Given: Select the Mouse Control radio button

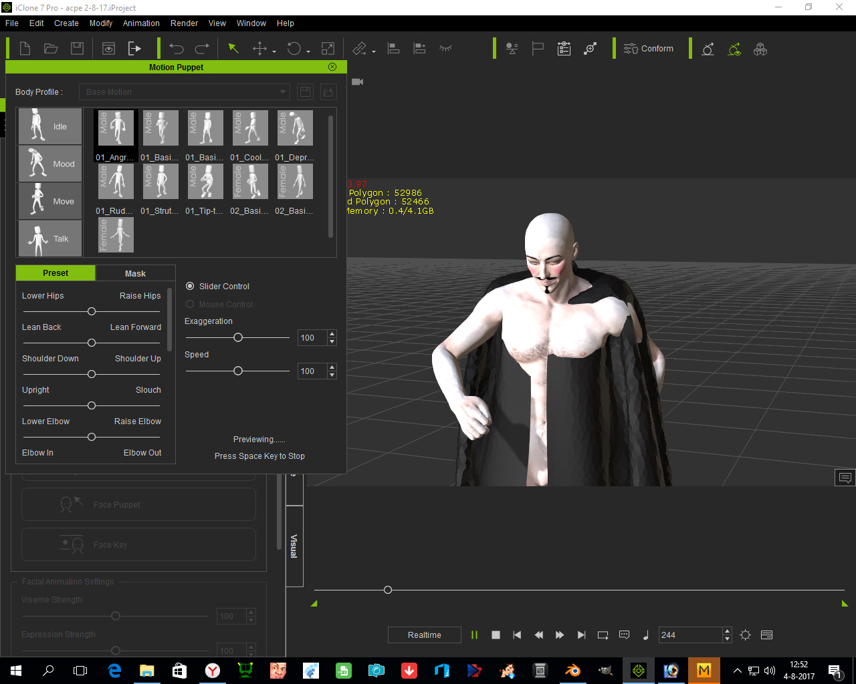Looking at the screenshot, I should point(190,304).
